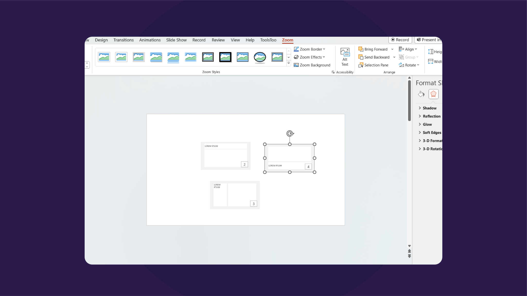Expand the 3-D Rotation section
This screenshot has height=296, width=527.
(x=432, y=149)
